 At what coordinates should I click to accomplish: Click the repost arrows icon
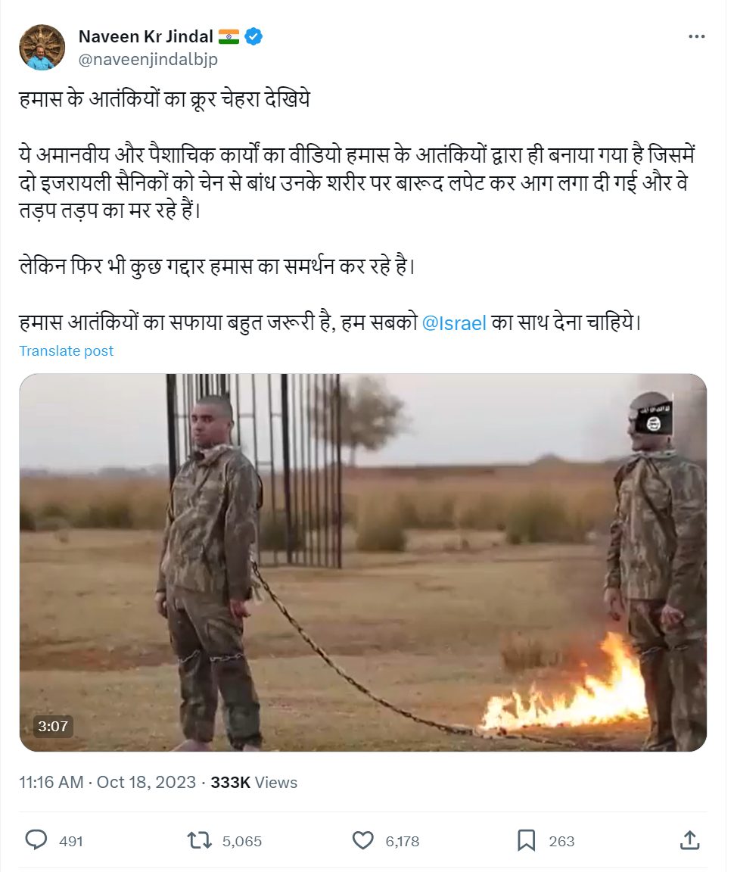coord(200,839)
